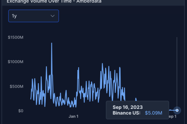
Task: Click the Sep 16, 2023 data point marker
Action: point(177,110)
